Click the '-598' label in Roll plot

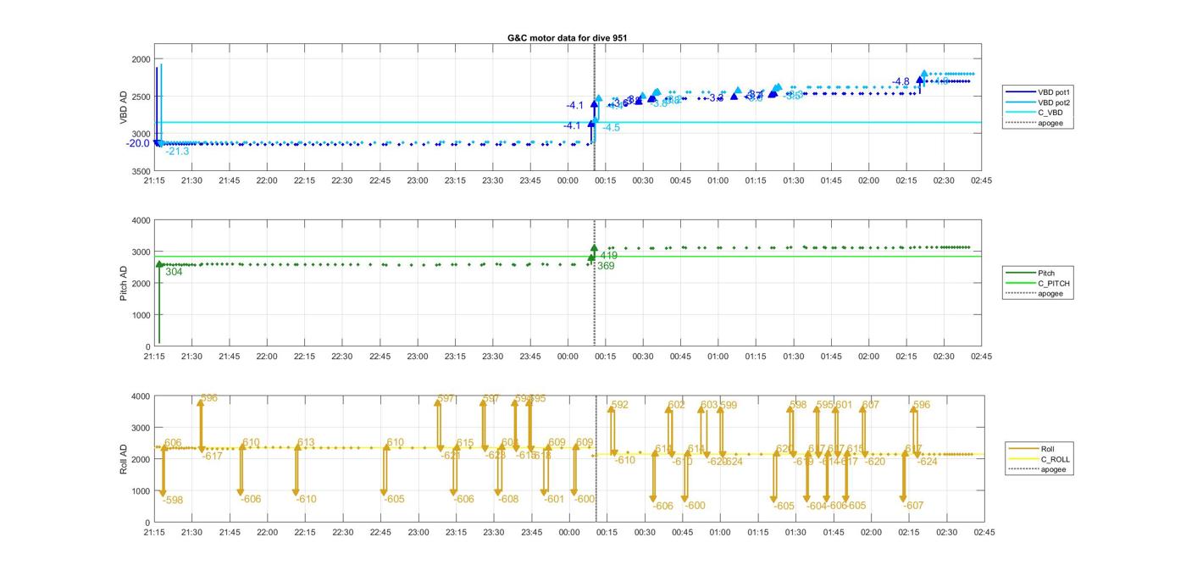coord(173,501)
